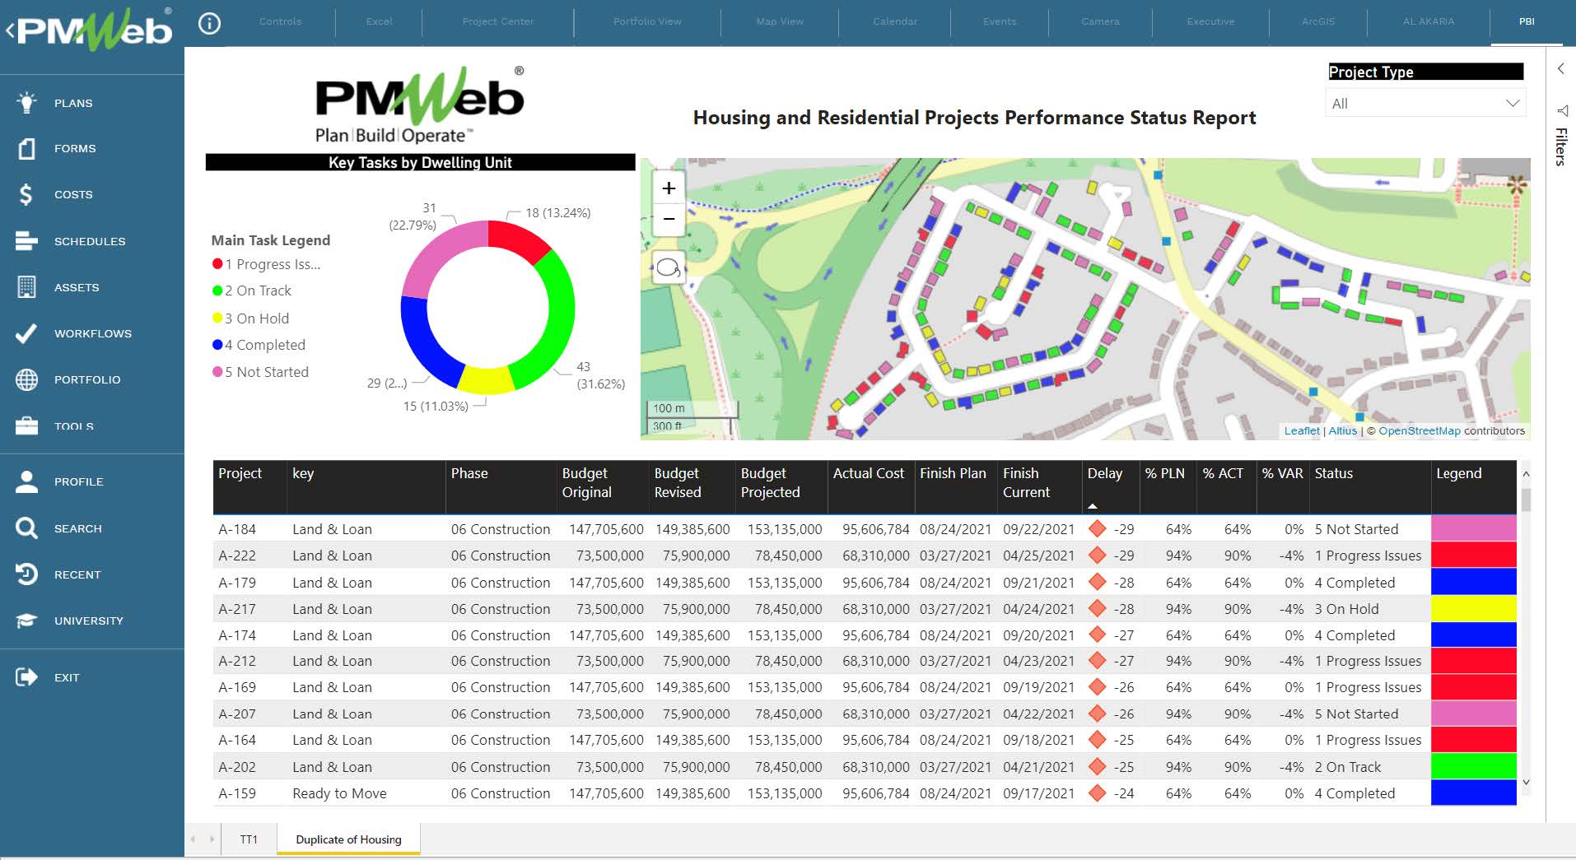Open the Schedules bars icon
1576x860 pixels.
[x=26, y=241]
